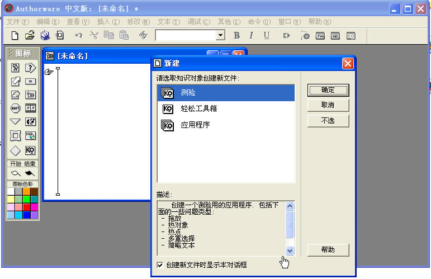The width and height of the screenshot is (431, 279).
Task: Click the black Stop flag
Action: coord(30,173)
